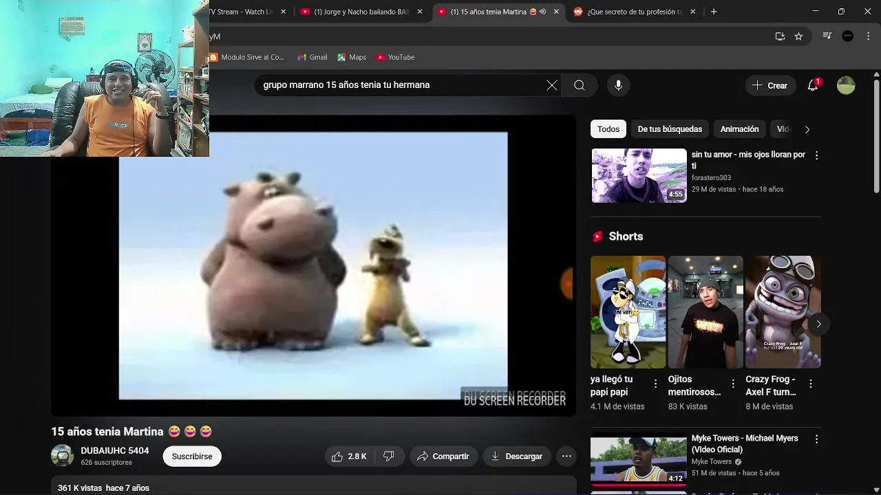This screenshot has height=495, width=881.
Task: Like the video with the thumbs up button
Action: [x=350, y=456]
